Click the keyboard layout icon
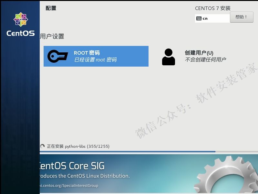The width and height of the screenshot is (258, 194). pyautogui.click(x=199, y=18)
